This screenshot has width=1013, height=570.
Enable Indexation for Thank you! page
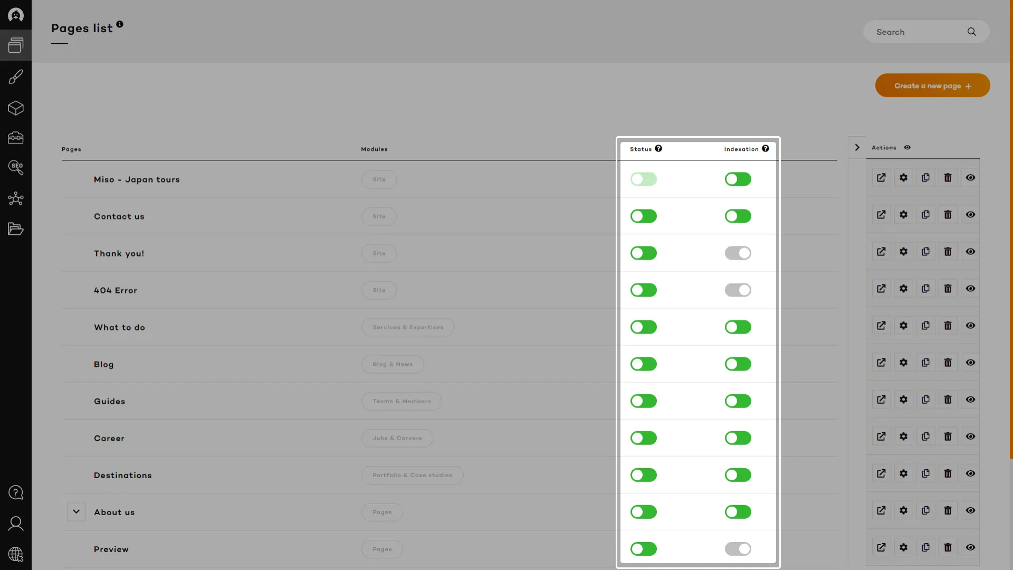[x=738, y=253]
